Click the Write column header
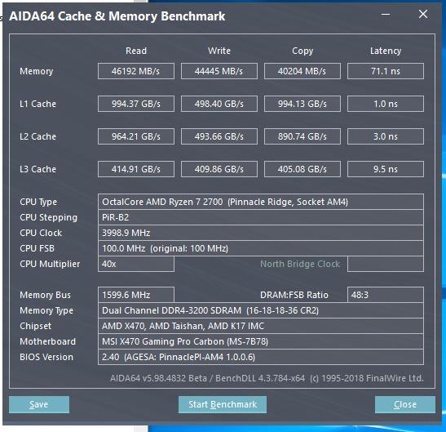446x432 pixels. pyautogui.click(x=219, y=51)
